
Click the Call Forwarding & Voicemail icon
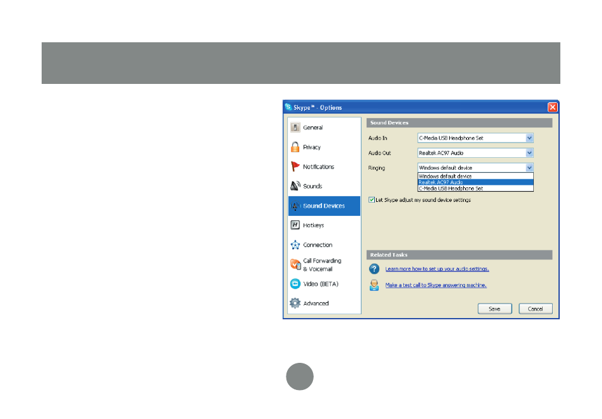click(x=295, y=264)
